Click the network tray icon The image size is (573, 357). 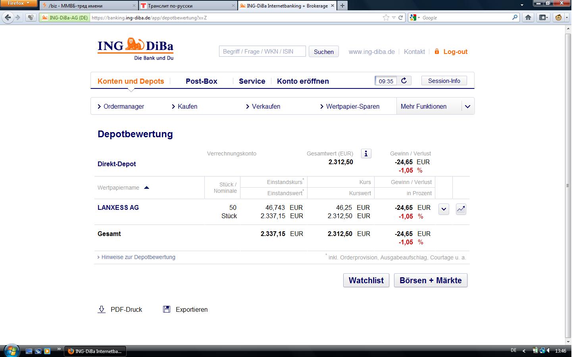[542, 351]
